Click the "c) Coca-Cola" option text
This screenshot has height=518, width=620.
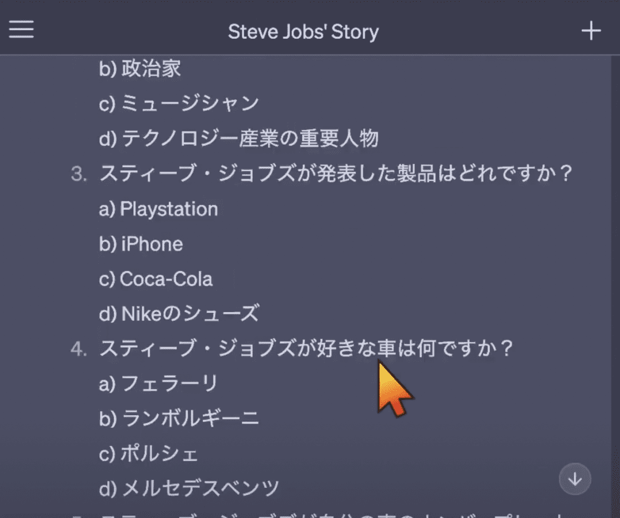point(156,279)
